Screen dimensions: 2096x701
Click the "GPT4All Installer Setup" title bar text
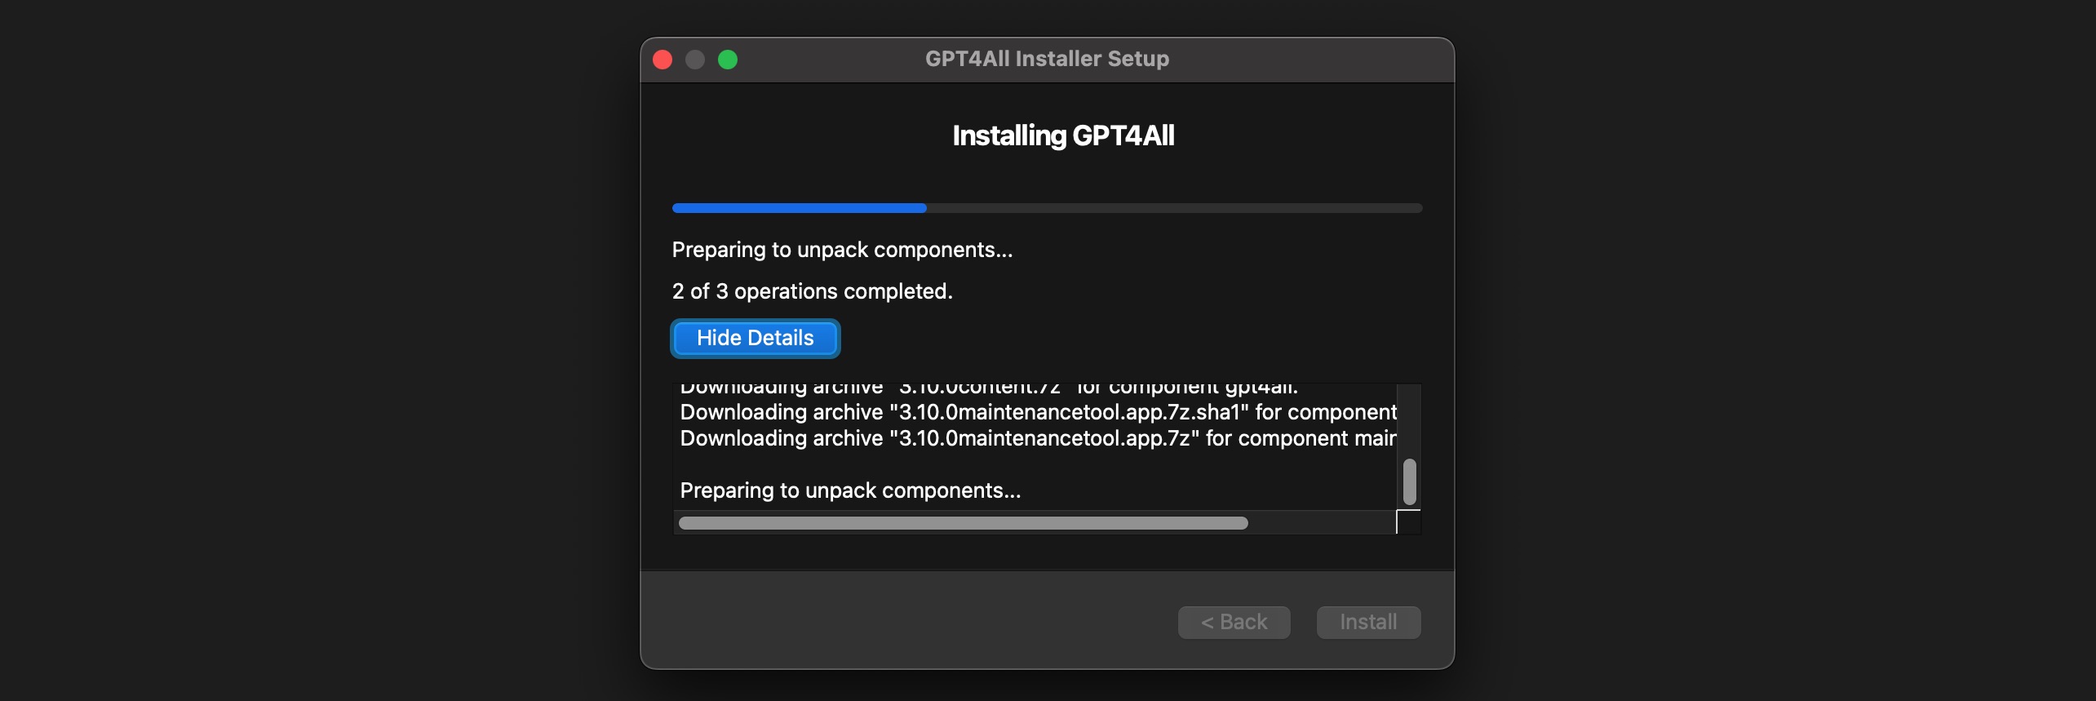coord(1047,59)
